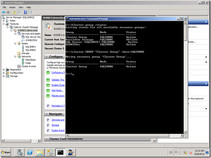The height and width of the screenshot is (158, 211).
Task: Open Windows Explorer from taskbar
Action: (x=40, y=152)
